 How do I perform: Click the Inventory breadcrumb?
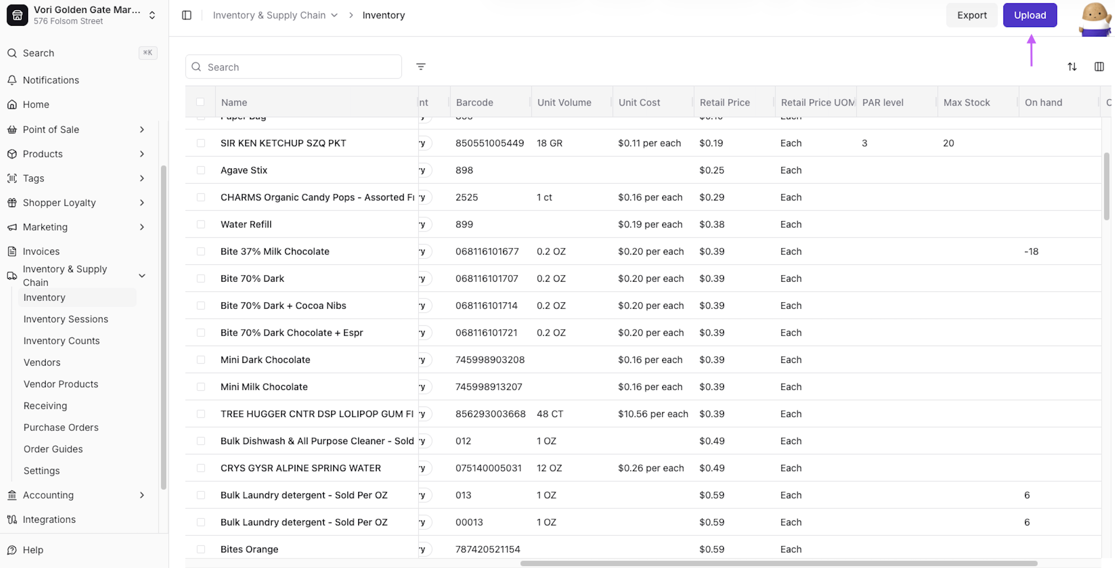[x=384, y=15]
